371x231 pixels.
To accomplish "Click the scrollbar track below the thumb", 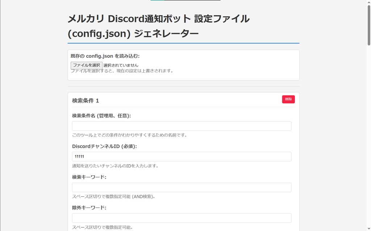I will click(x=368, y=126).
